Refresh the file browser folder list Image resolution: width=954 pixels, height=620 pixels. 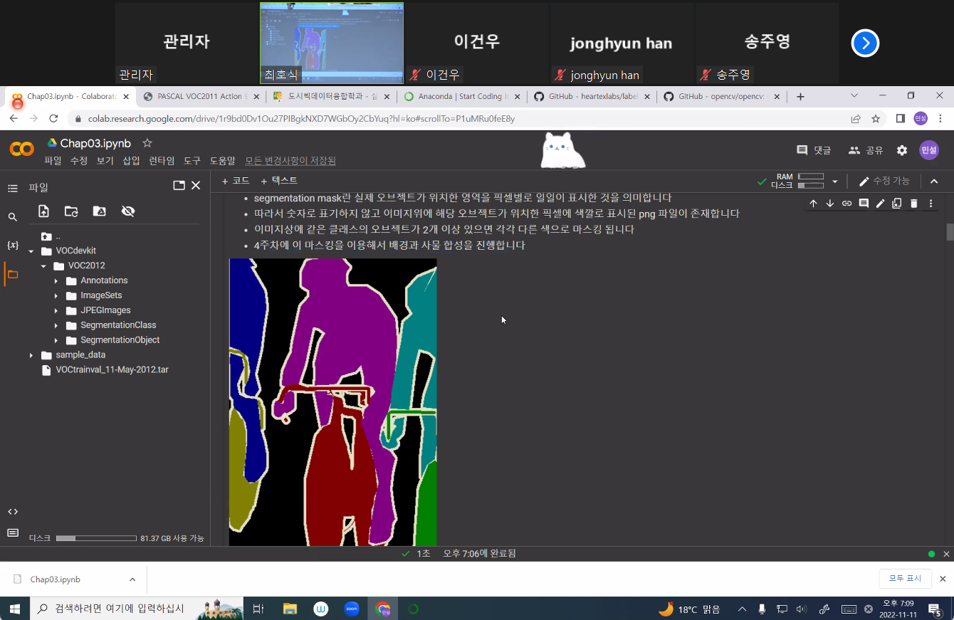coord(71,211)
